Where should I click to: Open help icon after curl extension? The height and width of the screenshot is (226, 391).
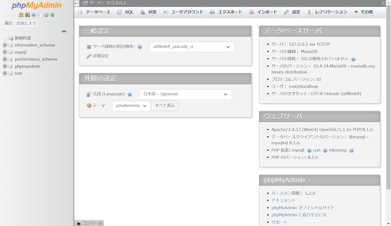pyautogui.click(x=325, y=150)
